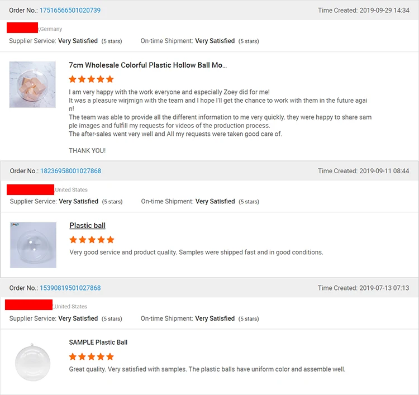View the clear Plastic ball product thumbnail
Viewport: 419px width, 395px height.
tap(33, 245)
